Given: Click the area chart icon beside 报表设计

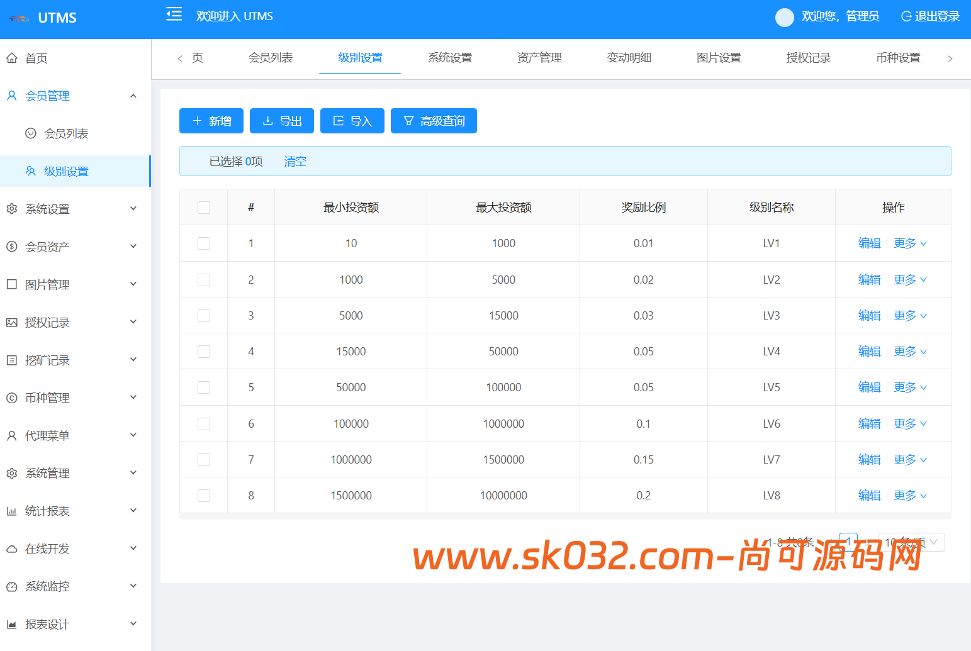Looking at the screenshot, I should [x=12, y=624].
